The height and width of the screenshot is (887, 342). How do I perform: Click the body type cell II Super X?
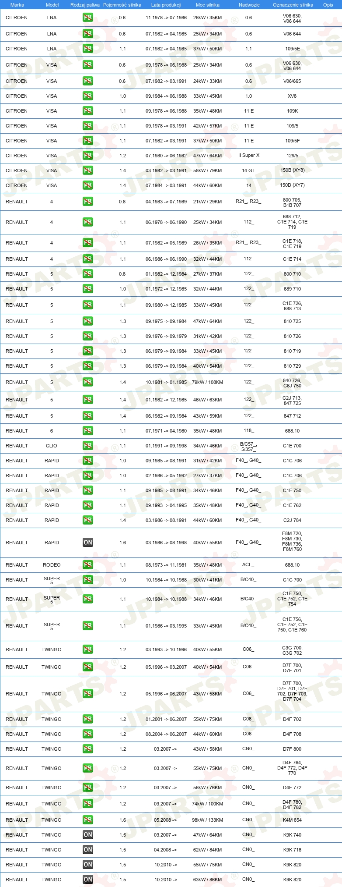[249, 156]
